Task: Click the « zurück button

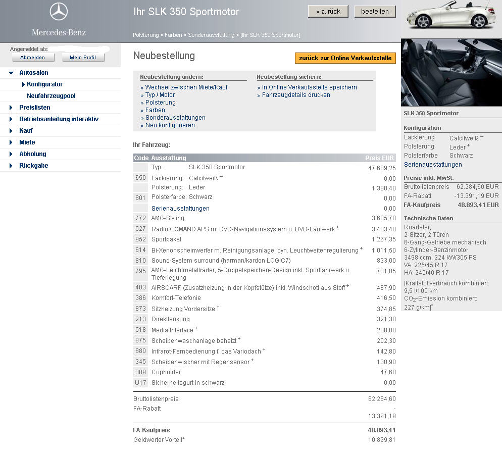Action: (x=328, y=11)
